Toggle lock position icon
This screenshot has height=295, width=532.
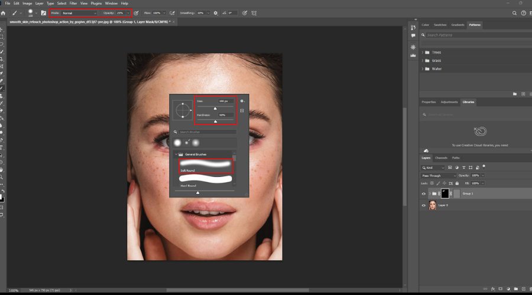[445, 183]
